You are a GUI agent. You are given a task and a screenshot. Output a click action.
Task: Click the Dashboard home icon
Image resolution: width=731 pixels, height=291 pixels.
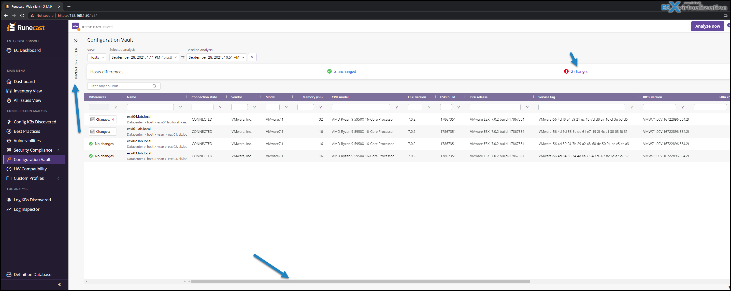click(9, 82)
